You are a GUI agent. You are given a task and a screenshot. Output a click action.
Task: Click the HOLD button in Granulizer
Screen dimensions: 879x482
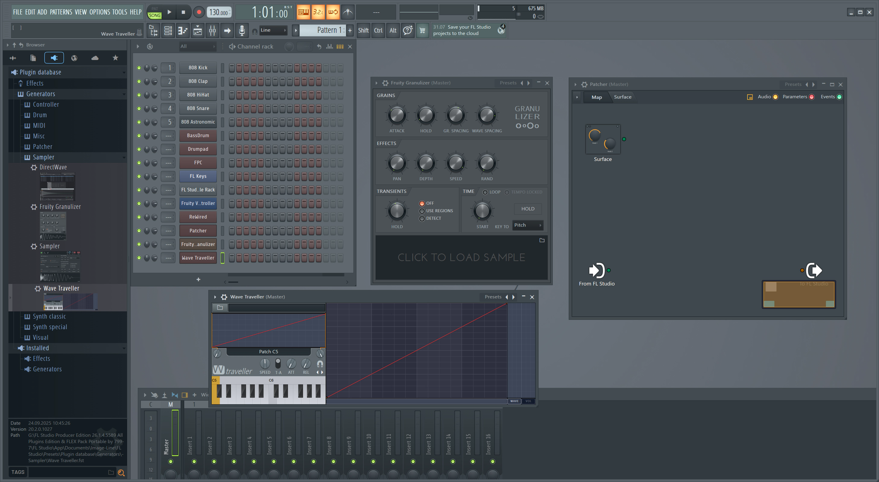click(x=527, y=209)
